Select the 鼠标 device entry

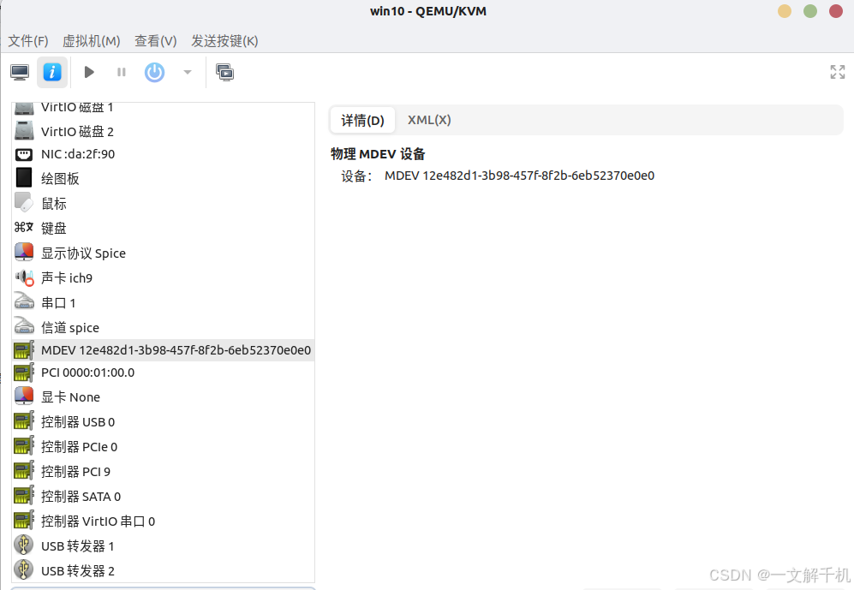53,203
